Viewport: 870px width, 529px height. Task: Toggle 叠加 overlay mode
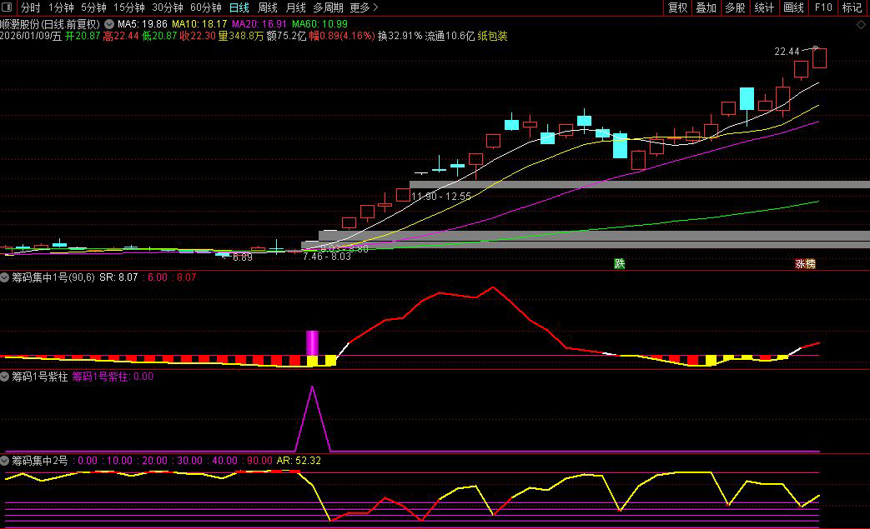pyautogui.click(x=706, y=7)
